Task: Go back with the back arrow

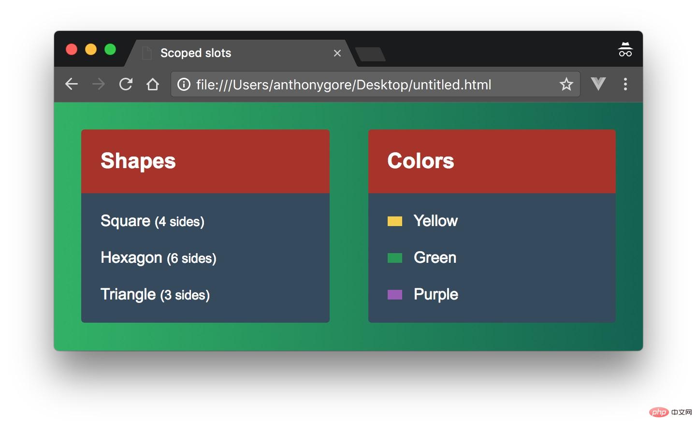Action: point(72,84)
